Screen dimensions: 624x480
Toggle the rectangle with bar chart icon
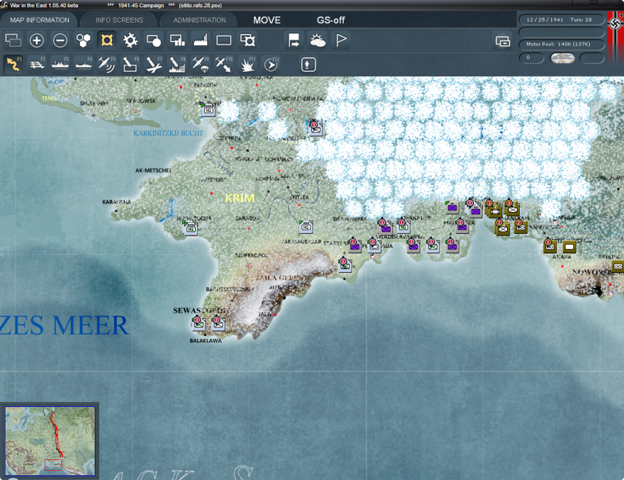point(177,40)
